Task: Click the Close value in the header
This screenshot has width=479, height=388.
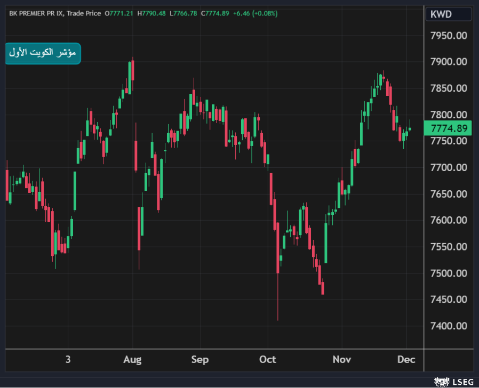Action: coord(215,13)
